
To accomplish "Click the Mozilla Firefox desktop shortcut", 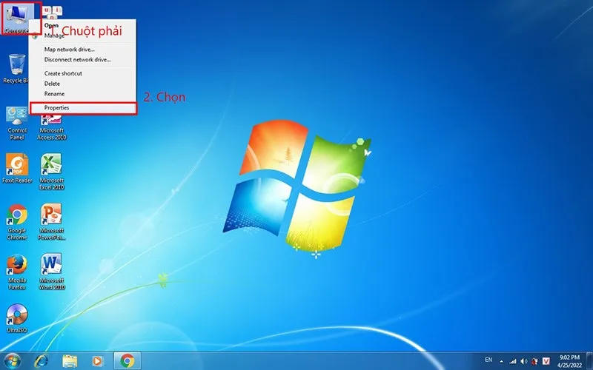I will pyautogui.click(x=17, y=269).
